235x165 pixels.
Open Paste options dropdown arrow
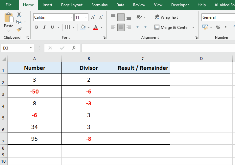[9, 31]
